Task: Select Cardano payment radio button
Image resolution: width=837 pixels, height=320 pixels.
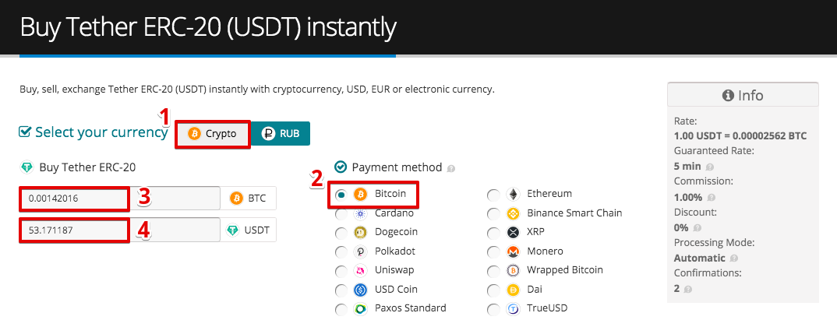Action: 341,214
